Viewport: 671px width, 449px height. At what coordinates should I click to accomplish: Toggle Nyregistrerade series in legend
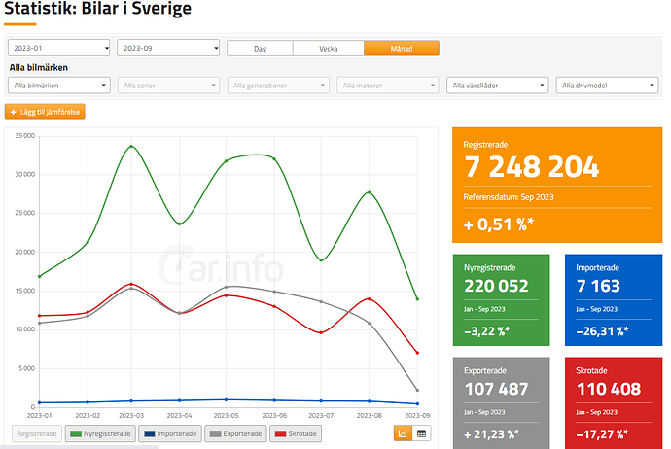pyautogui.click(x=100, y=433)
